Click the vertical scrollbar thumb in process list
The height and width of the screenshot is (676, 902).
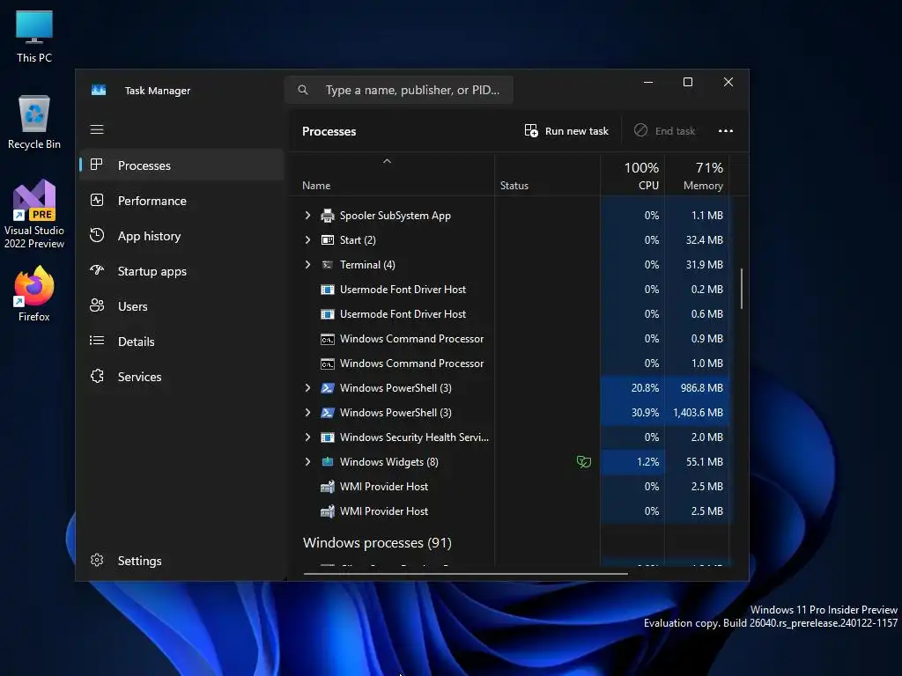(x=742, y=289)
